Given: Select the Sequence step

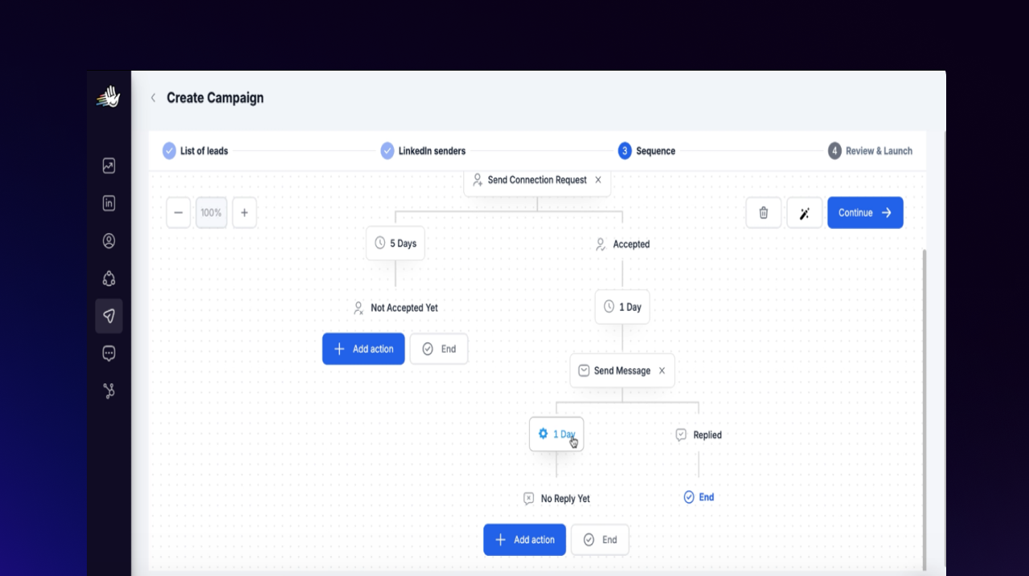Looking at the screenshot, I should pyautogui.click(x=647, y=151).
